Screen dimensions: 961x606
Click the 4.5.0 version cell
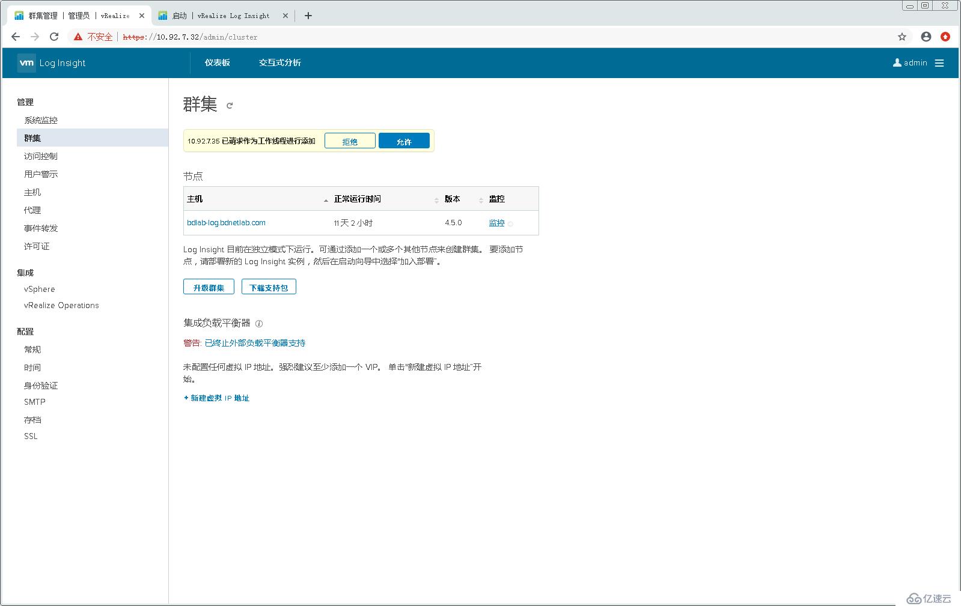(453, 223)
